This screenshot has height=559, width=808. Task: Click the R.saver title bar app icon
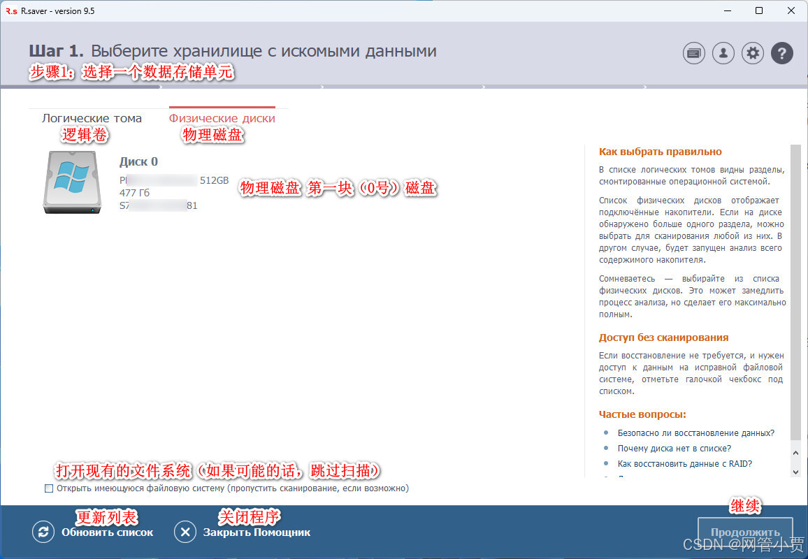tap(11, 11)
